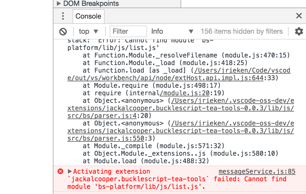
Task: Click inside the Filter input box
Action: (128, 31)
